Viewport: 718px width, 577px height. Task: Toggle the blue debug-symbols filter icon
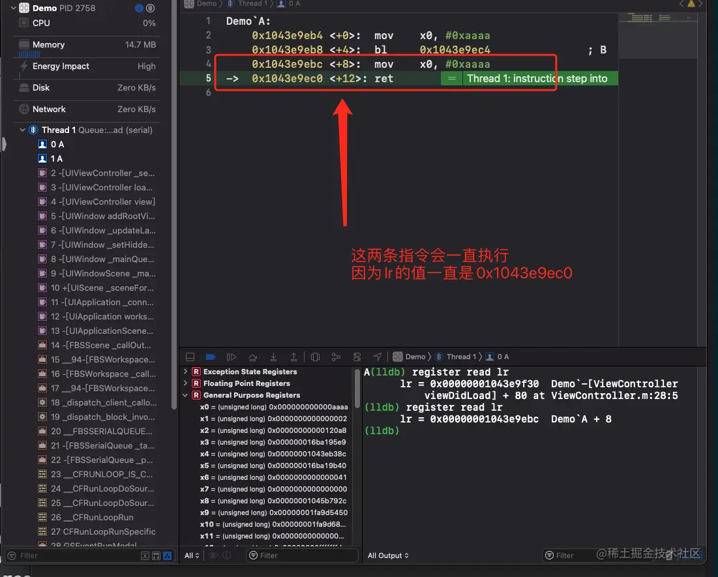pyautogui.click(x=167, y=555)
